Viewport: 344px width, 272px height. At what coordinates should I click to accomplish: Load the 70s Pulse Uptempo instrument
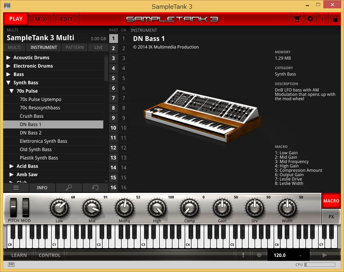point(53,99)
